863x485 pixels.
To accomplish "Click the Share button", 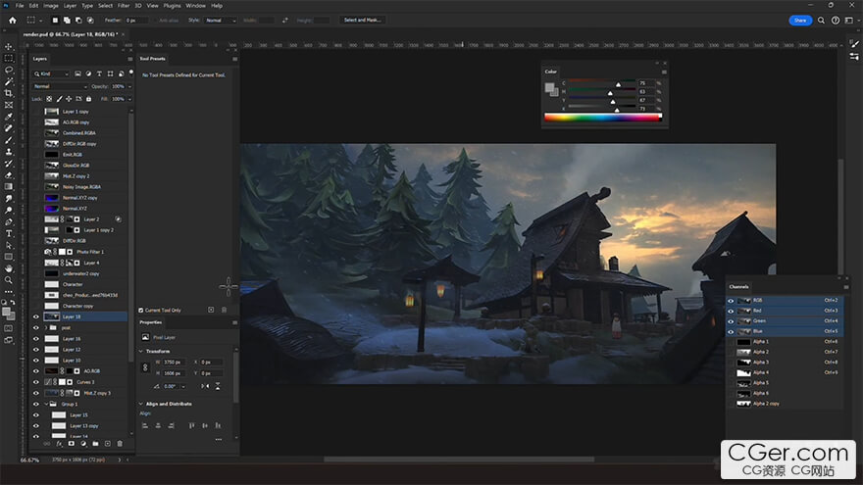I will pyautogui.click(x=800, y=21).
